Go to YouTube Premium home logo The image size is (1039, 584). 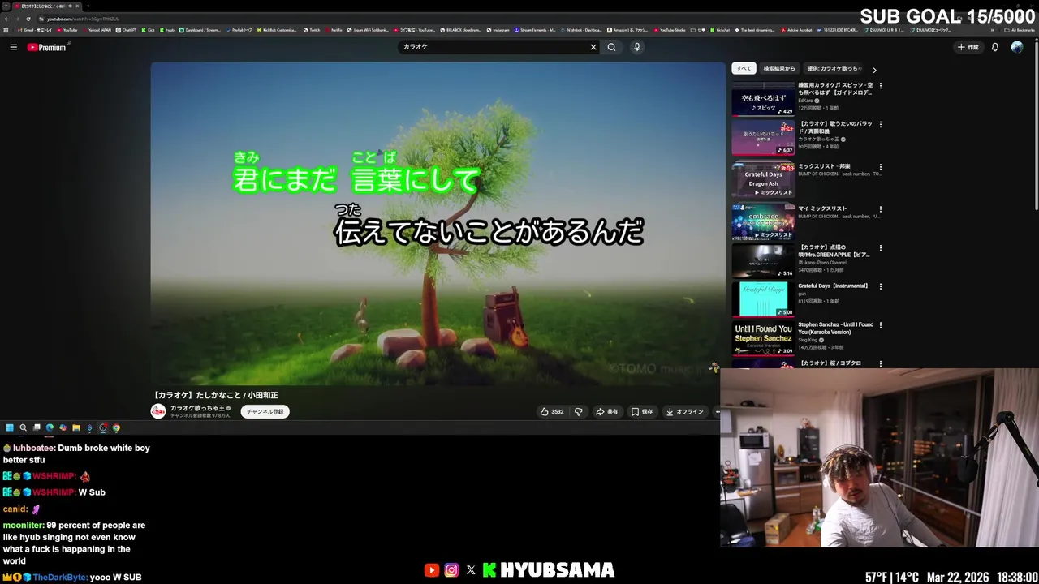click(47, 47)
